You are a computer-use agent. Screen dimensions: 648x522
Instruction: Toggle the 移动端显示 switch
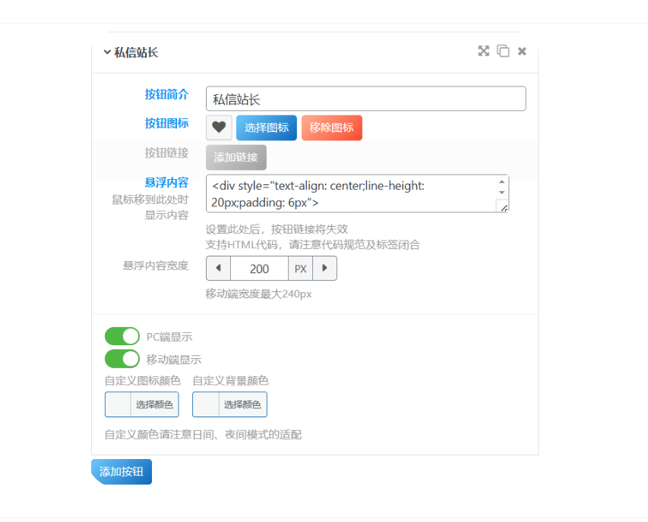coord(122,359)
